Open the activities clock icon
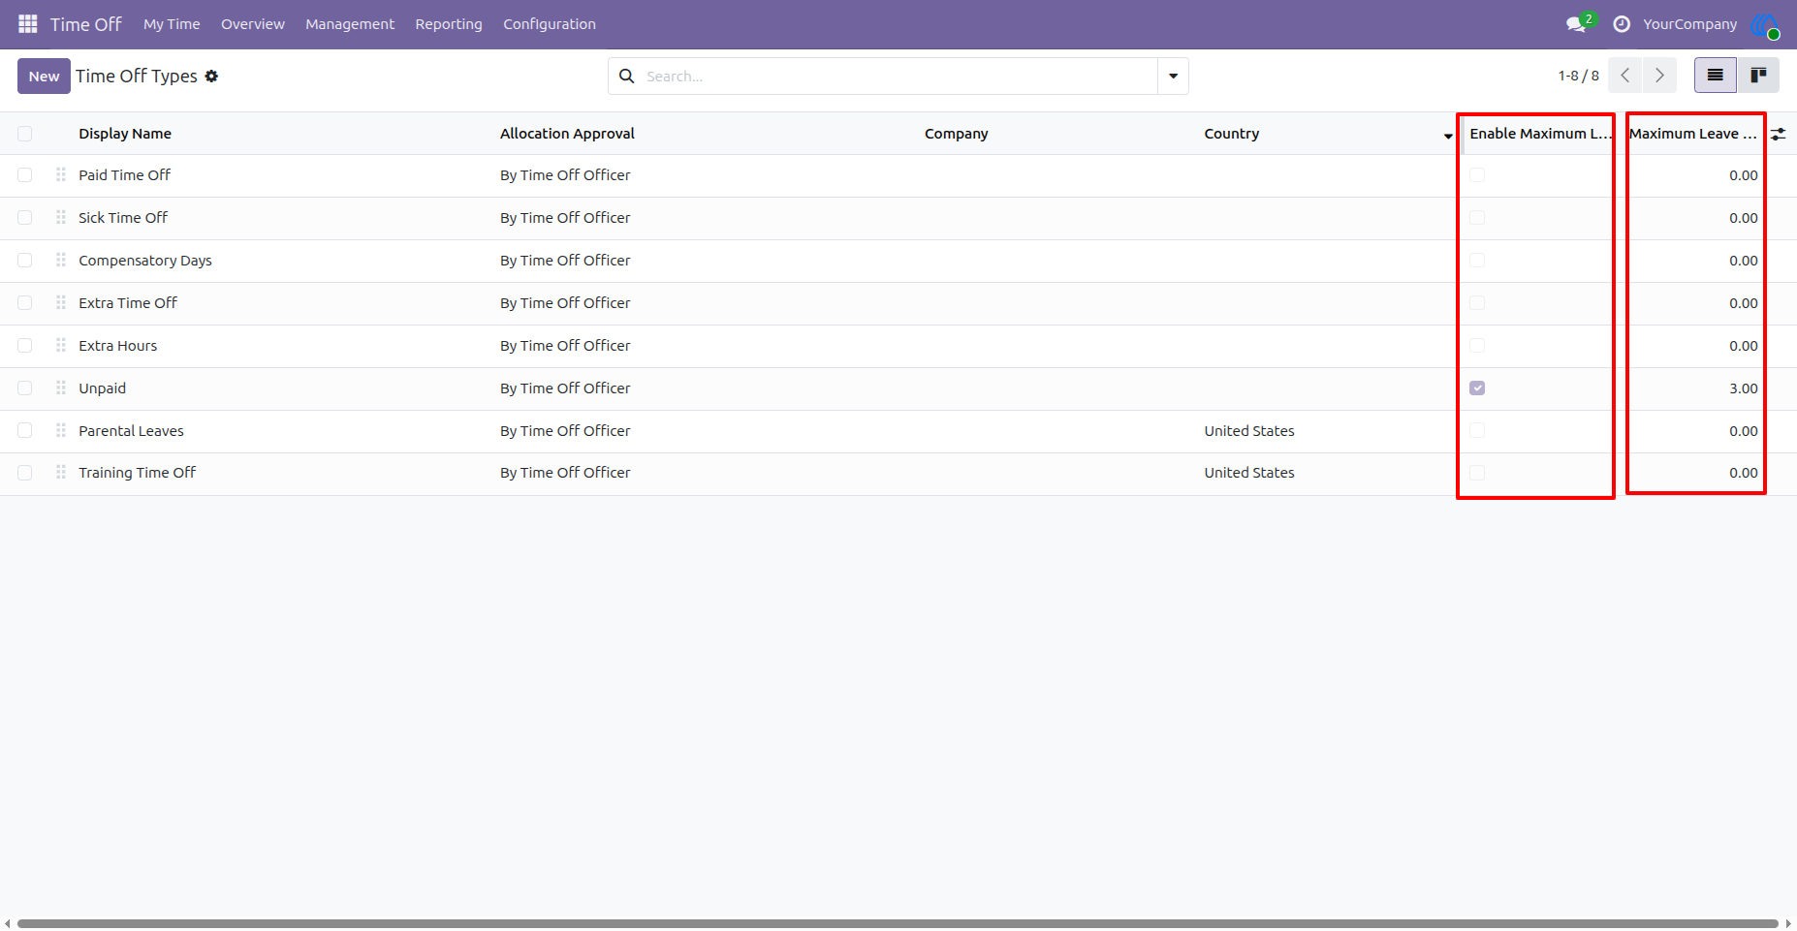This screenshot has width=1797, height=931. [x=1622, y=24]
